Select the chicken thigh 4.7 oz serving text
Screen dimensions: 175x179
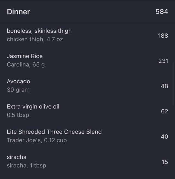35,39
